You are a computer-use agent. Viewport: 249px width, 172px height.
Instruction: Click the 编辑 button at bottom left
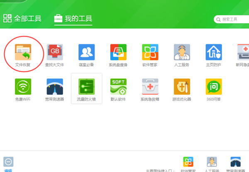coord(8,162)
